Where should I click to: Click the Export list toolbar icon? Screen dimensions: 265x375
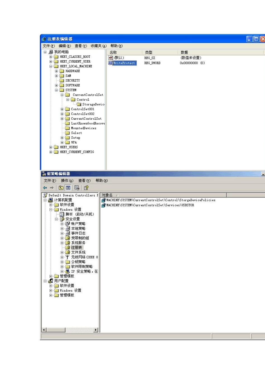(77, 188)
